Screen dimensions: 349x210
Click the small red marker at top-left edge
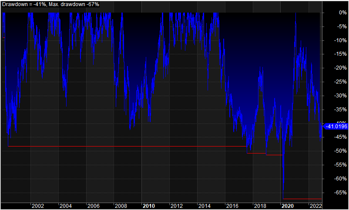pyautogui.click(x=4, y=38)
